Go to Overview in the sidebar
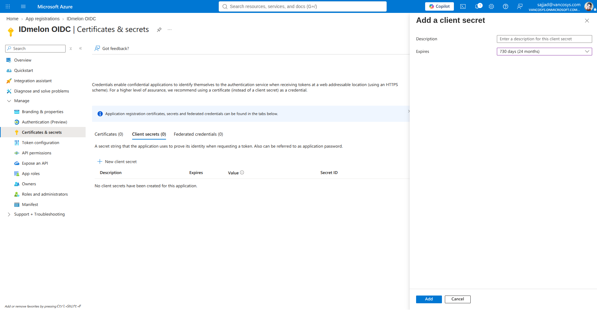 tap(23, 60)
